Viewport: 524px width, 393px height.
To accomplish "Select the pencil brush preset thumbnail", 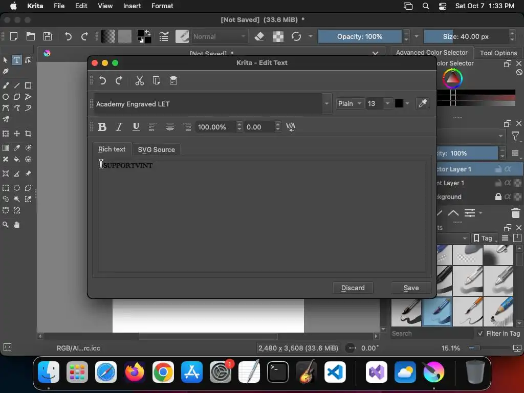I will click(498, 311).
